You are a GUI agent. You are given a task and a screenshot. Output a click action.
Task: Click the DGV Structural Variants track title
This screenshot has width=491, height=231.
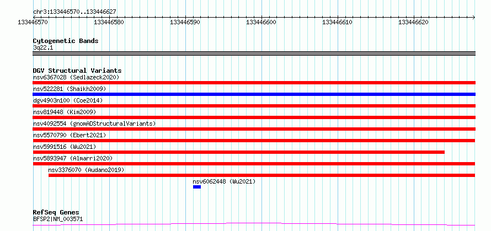[77, 71]
